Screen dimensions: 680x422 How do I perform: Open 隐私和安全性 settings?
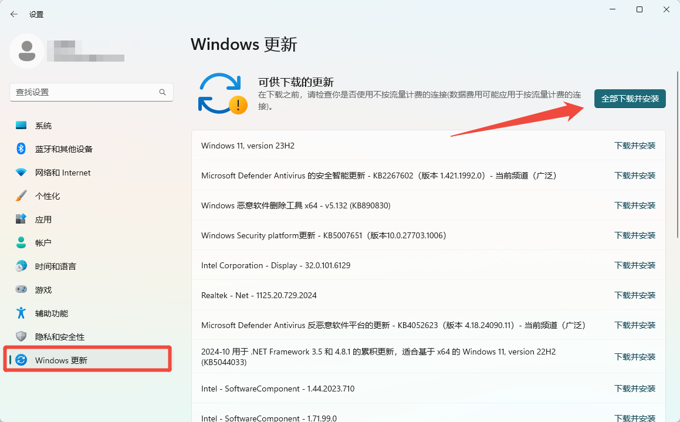(x=92, y=336)
